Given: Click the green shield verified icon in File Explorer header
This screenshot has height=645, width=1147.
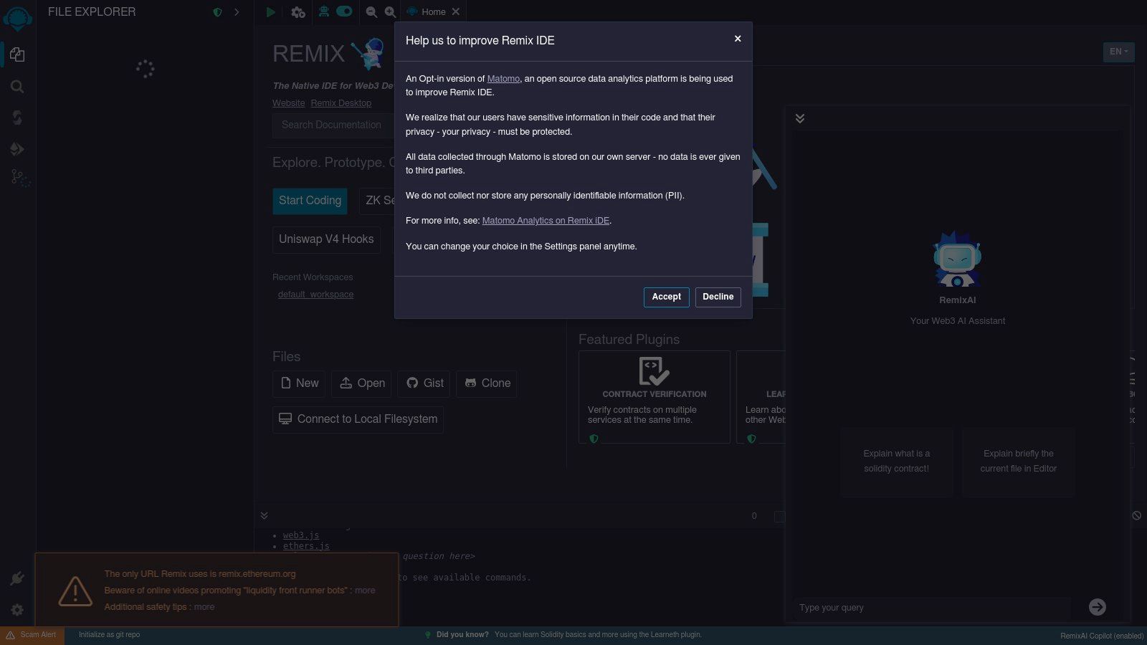Looking at the screenshot, I should [x=217, y=12].
